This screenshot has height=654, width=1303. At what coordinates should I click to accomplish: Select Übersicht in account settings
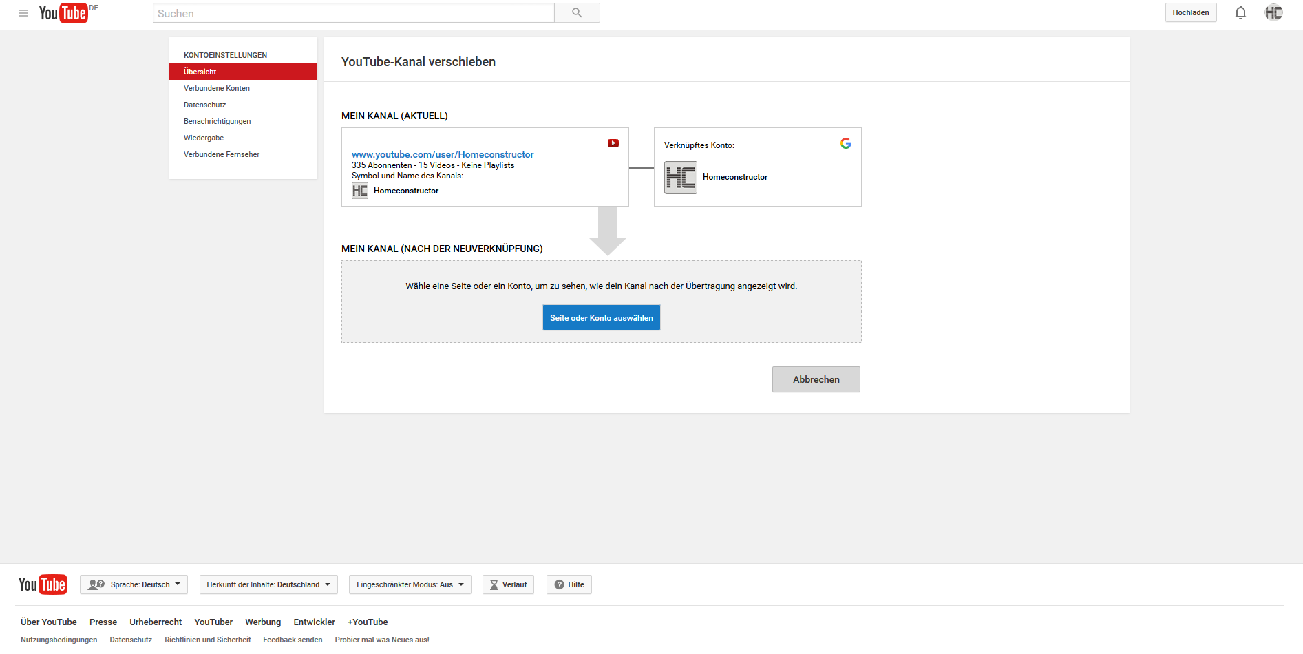click(243, 72)
